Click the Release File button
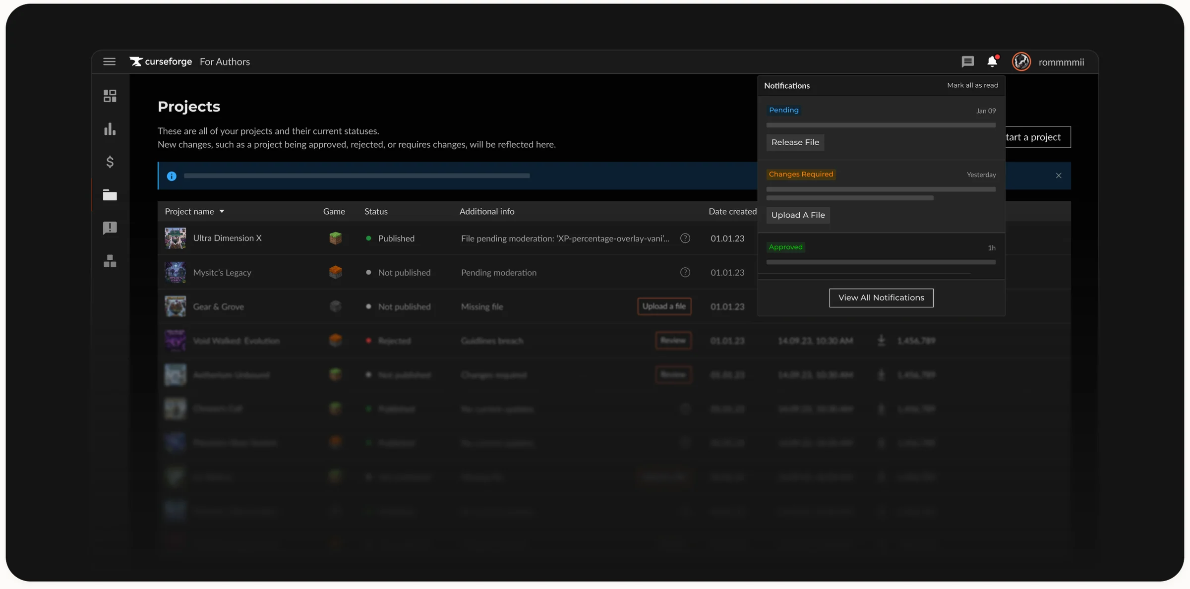 (795, 142)
